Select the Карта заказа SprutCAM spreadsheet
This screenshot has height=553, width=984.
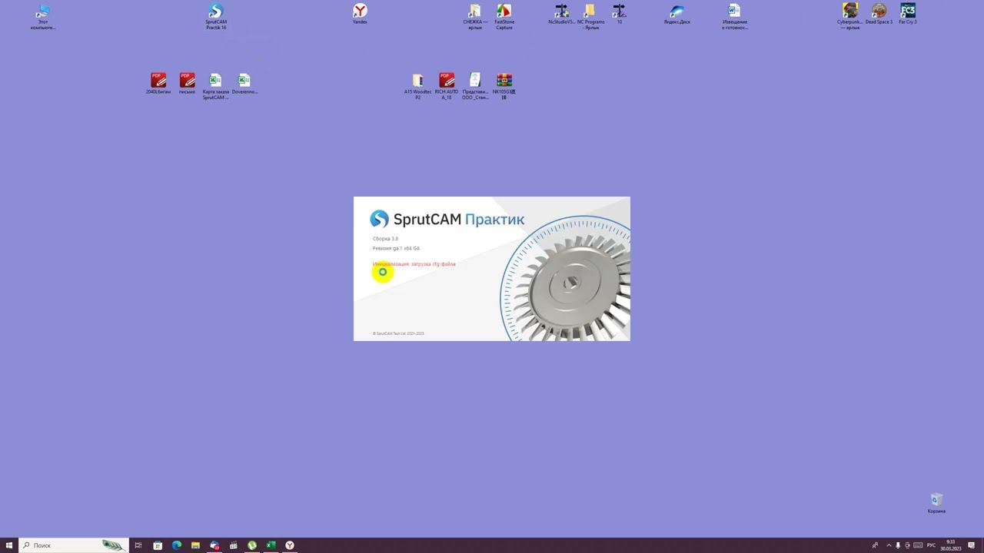(216, 86)
